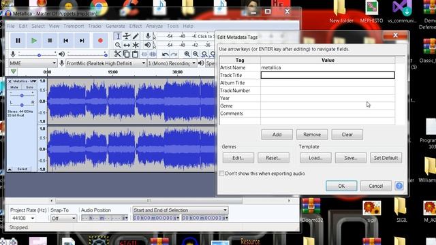Image resolution: width=436 pixels, height=245 pixels.
Task: Redo the last undone action
Action: pos(174,54)
